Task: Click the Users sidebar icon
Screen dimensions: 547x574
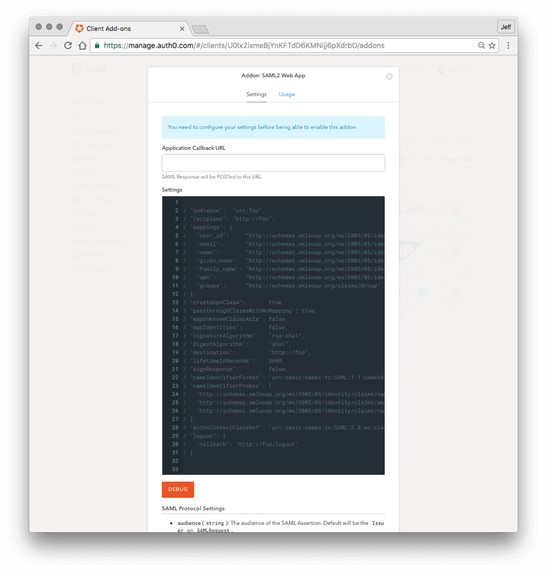Action: pos(75,159)
